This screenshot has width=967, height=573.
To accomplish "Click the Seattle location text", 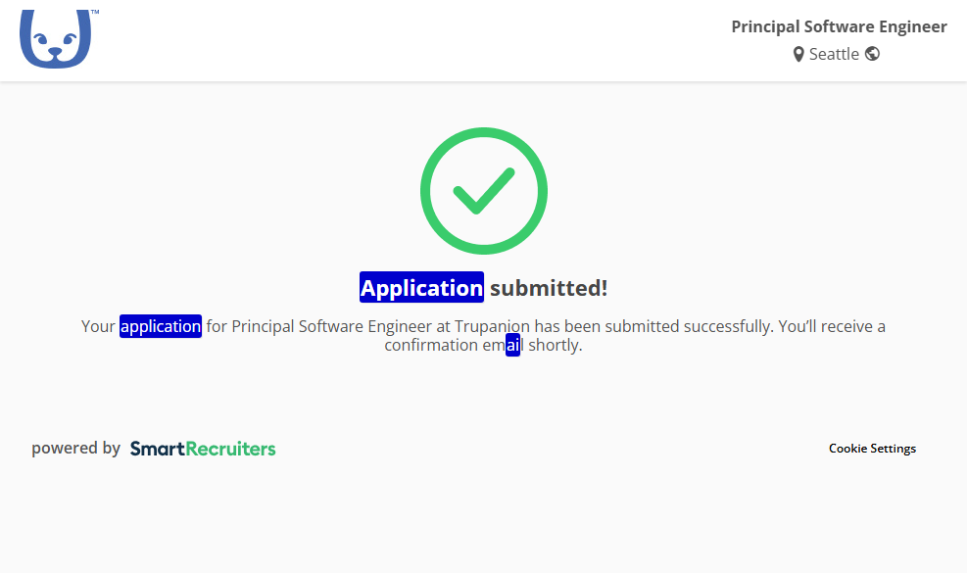I will tap(834, 54).
